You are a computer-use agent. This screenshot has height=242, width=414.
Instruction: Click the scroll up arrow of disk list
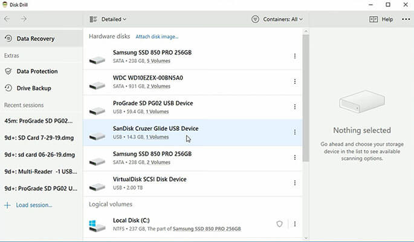coord(306,31)
